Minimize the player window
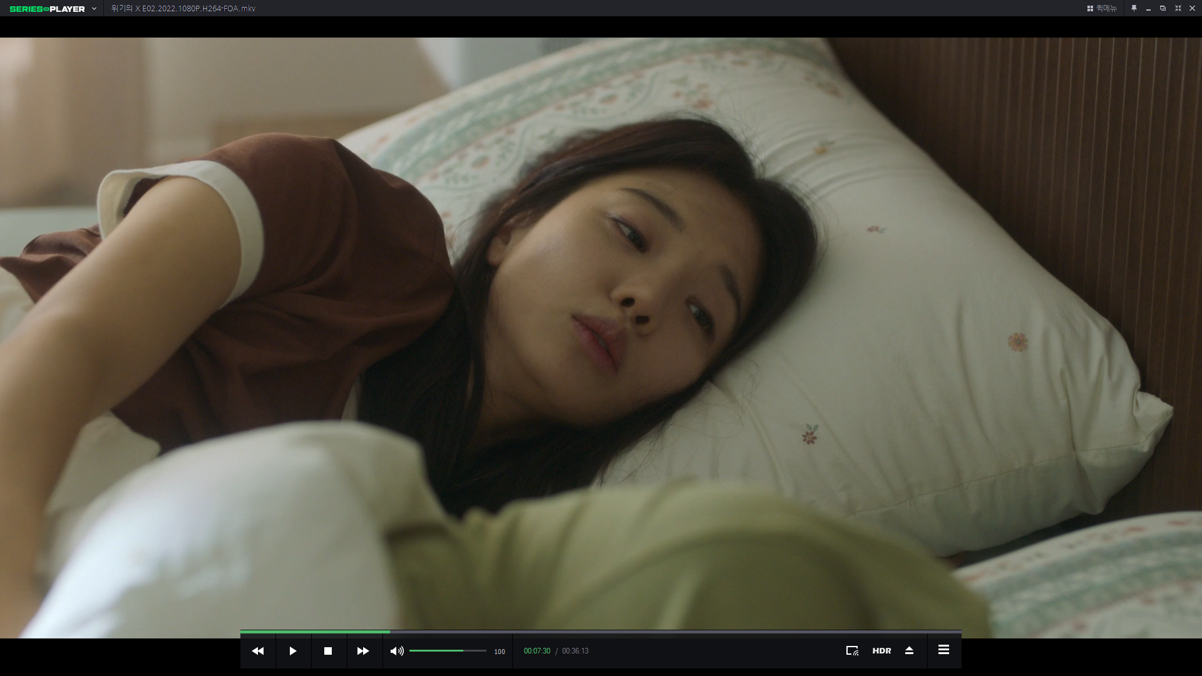This screenshot has height=676, width=1202. click(x=1148, y=9)
